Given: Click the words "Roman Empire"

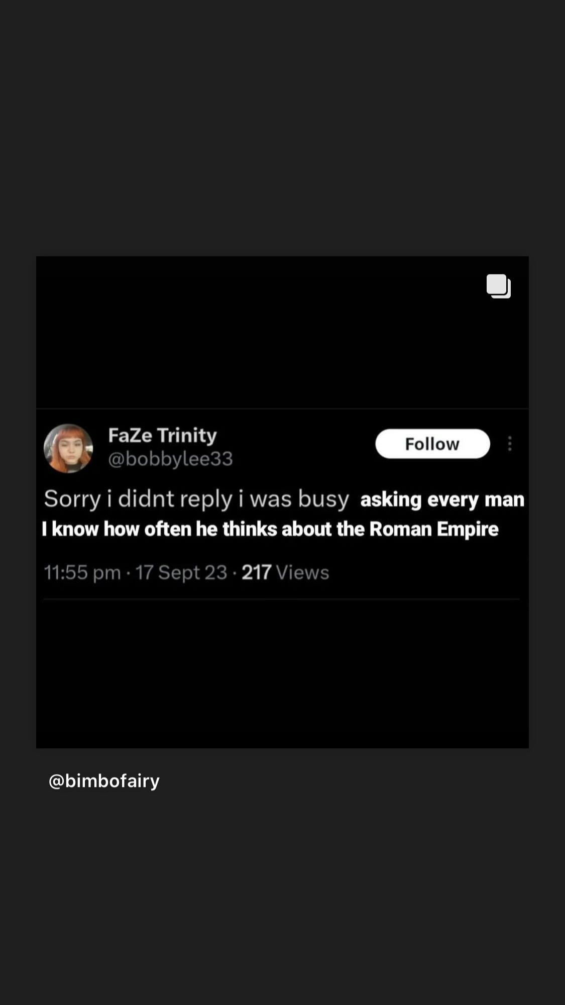Looking at the screenshot, I should (x=434, y=529).
